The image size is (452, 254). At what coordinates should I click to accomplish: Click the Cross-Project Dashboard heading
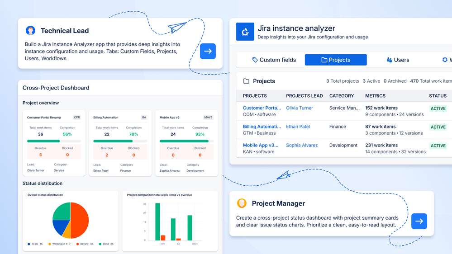coord(56,88)
